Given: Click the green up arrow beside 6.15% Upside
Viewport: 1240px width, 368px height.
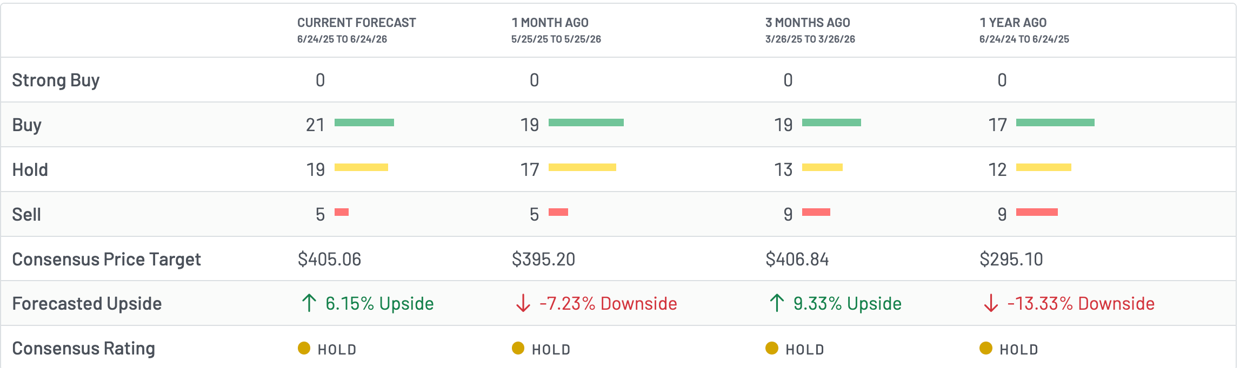Looking at the screenshot, I should click(309, 303).
